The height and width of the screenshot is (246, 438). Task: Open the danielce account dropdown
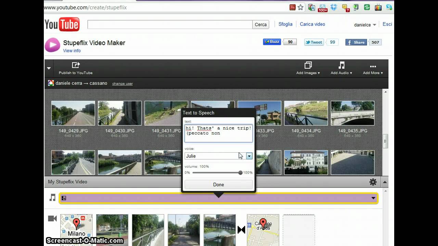(365, 25)
